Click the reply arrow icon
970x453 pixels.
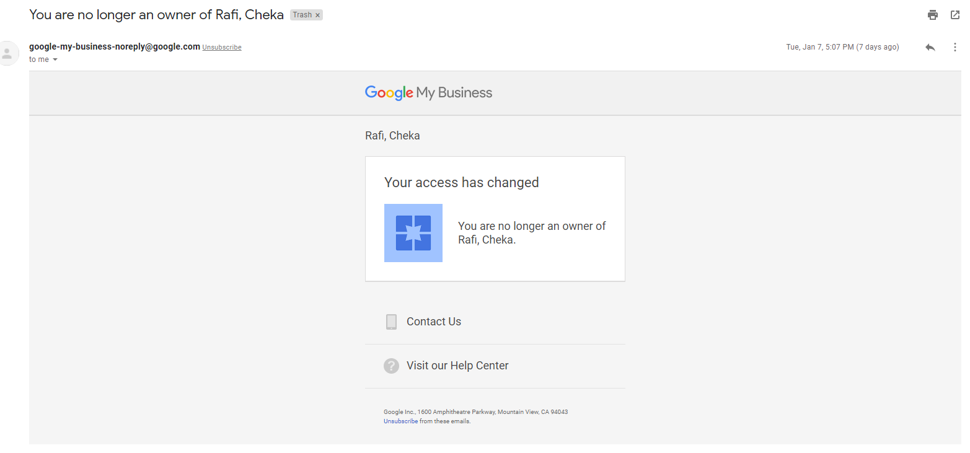[x=930, y=47]
